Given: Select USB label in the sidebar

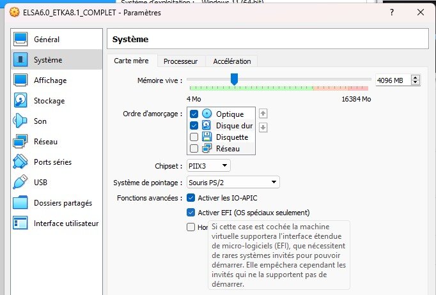Looking at the screenshot, I should pyautogui.click(x=41, y=183).
